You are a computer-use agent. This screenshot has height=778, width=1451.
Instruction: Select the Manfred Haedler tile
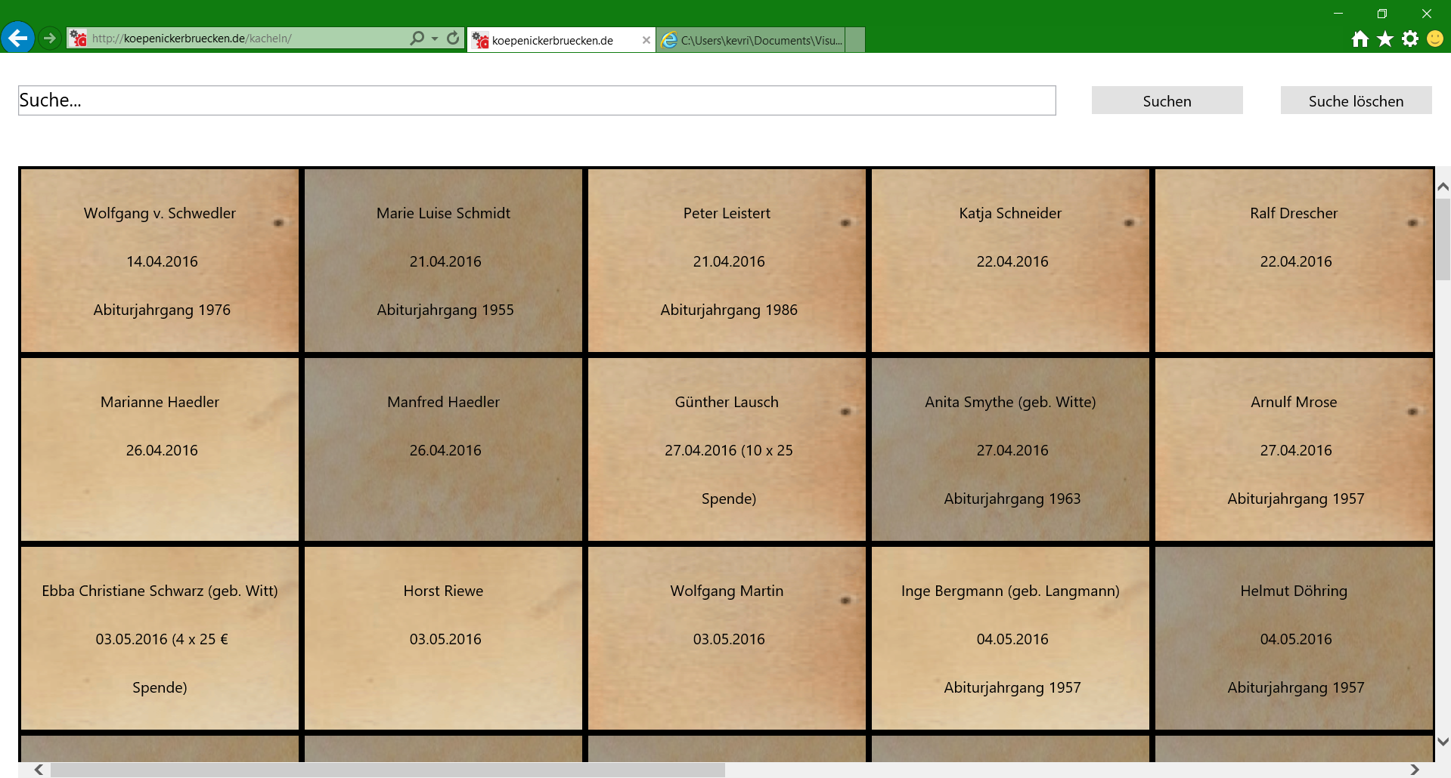click(443, 449)
